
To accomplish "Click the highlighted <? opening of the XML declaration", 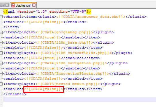I will (x=5, y=11).
